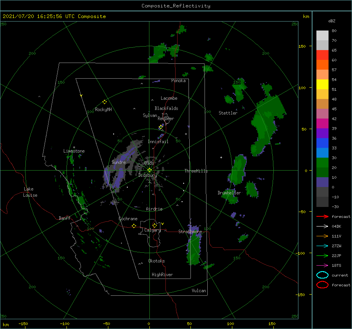
Task: Click the RedDeer city label
Action: pos(166,119)
